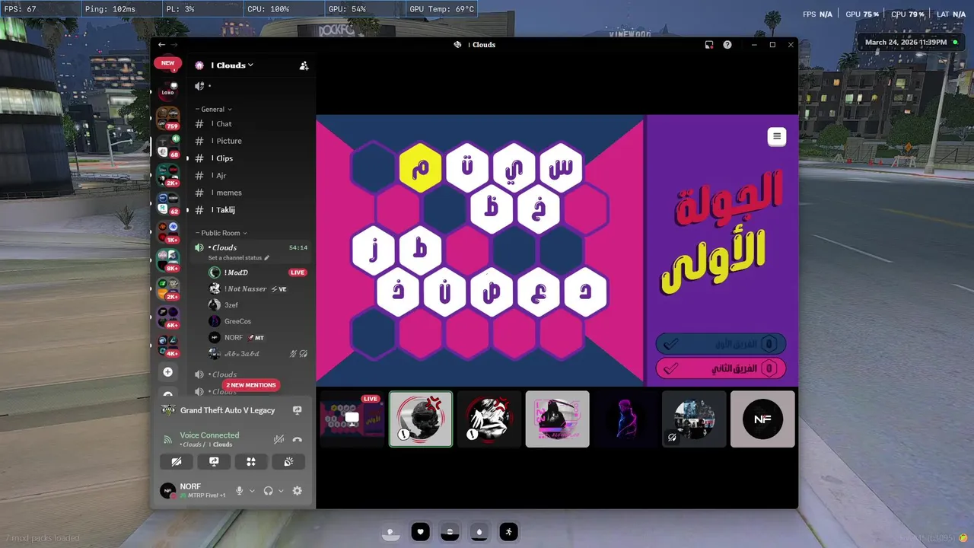This screenshot has width=974, height=548.
Task: Stream Grand Theft Auto V screen icon
Action: [298, 410]
